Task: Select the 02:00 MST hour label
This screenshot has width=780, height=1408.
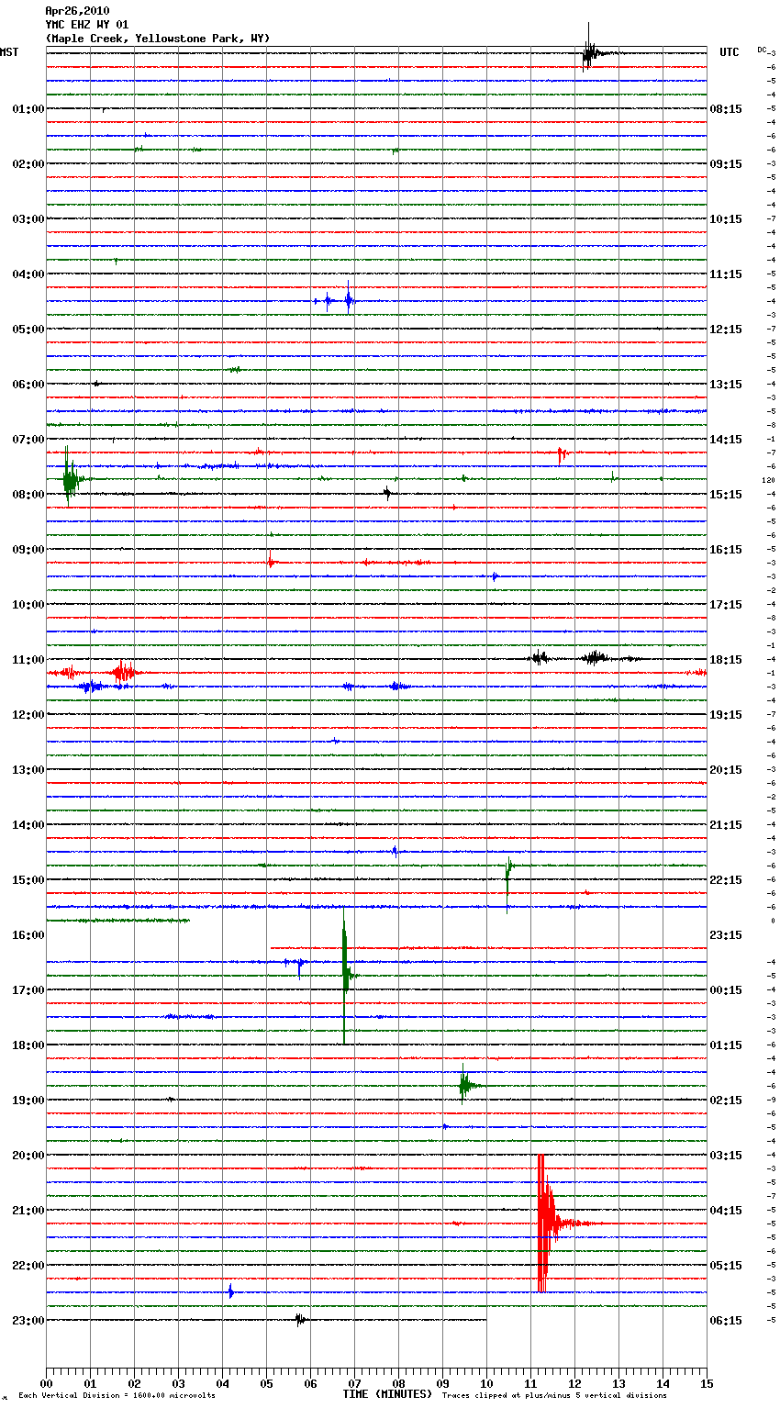Action: 28,164
